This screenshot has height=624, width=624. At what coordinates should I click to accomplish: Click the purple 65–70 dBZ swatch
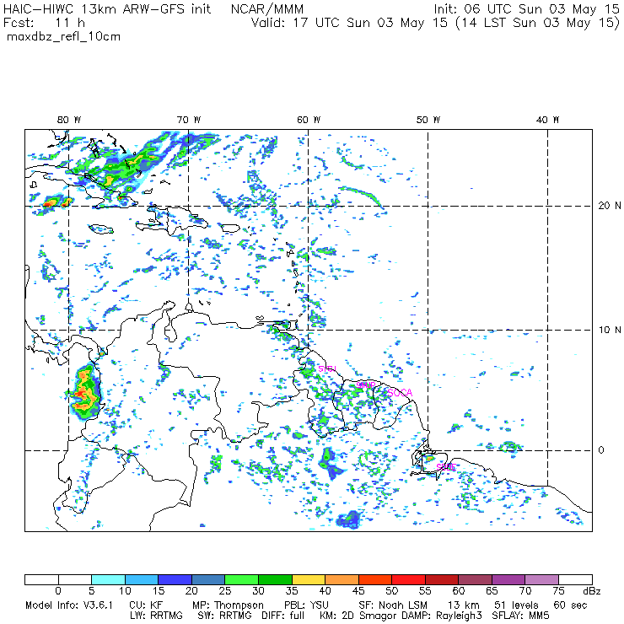pyautogui.click(x=508, y=579)
